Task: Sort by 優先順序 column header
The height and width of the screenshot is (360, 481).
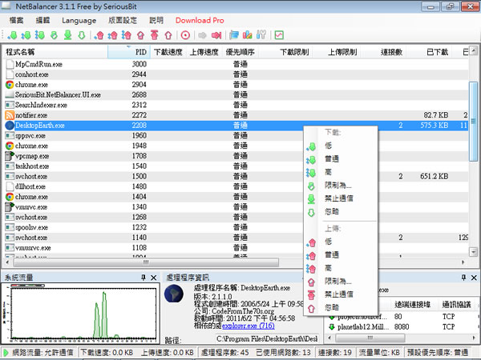Action: click(240, 52)
